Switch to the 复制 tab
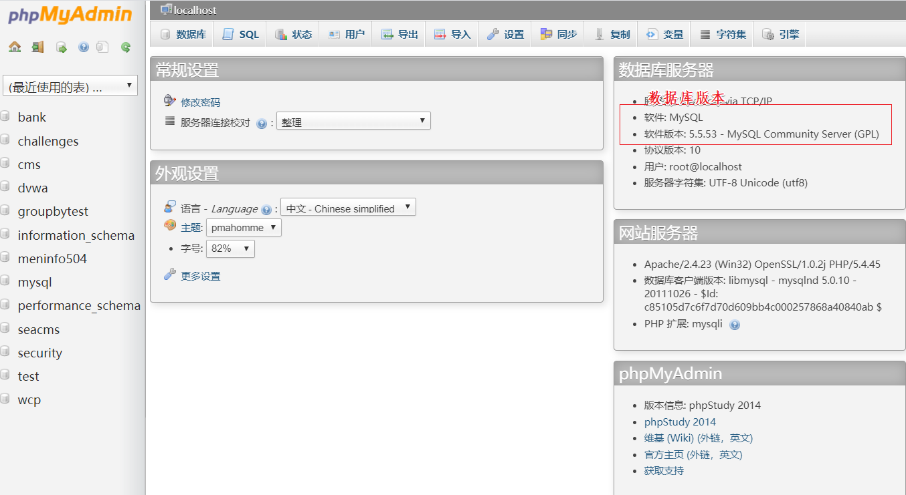 612,34
